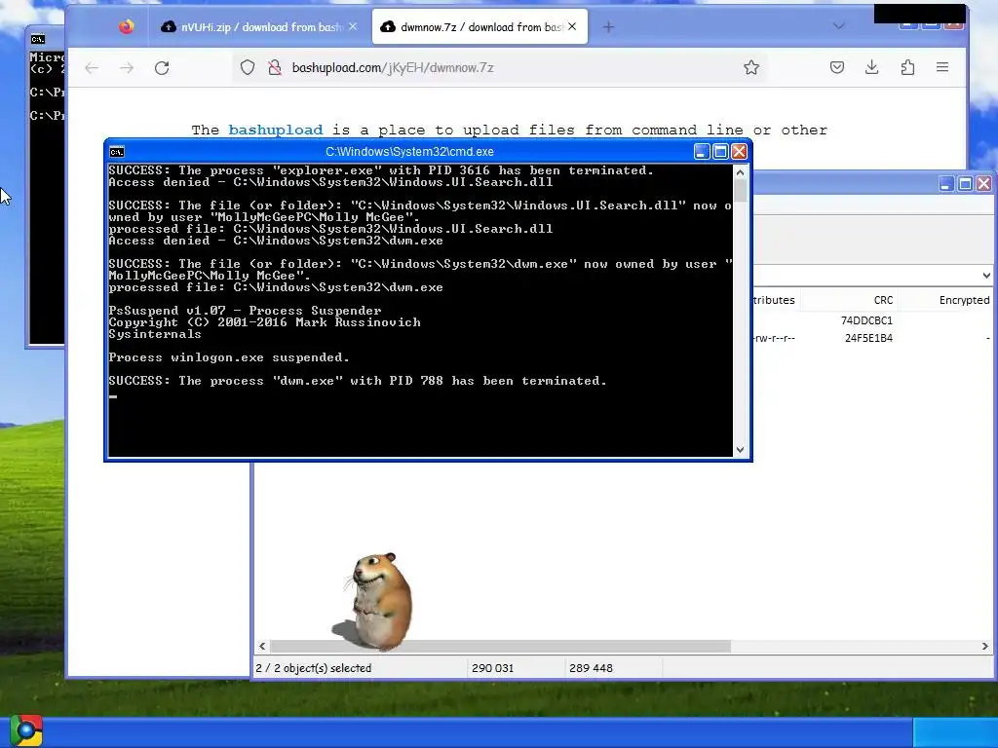Select the dwmnow.7z download tab
This screenshot has height=748, width=998.
[x=480, y=26]
